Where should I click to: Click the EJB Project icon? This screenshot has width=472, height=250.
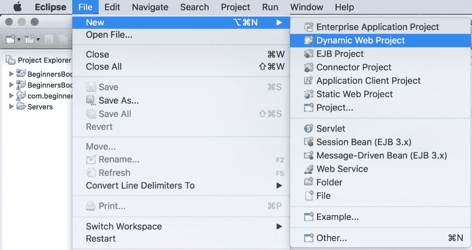pos(308,54)
